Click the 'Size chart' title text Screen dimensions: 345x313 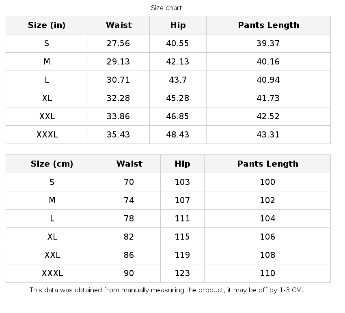pyautogui.click(x=166, y=8)
